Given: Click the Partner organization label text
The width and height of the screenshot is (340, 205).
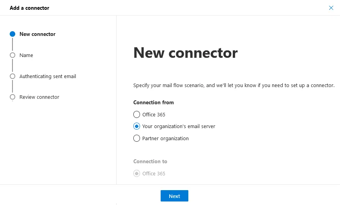Looking at the screenshot, I should pyautogui.click(x=165, y=138).
